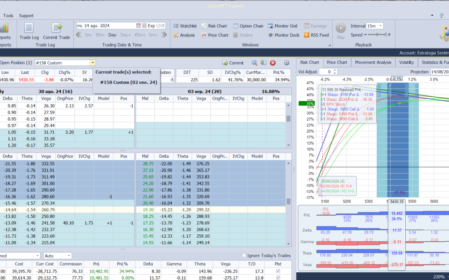Switch to the Price Chart tab

coord(337,62)
